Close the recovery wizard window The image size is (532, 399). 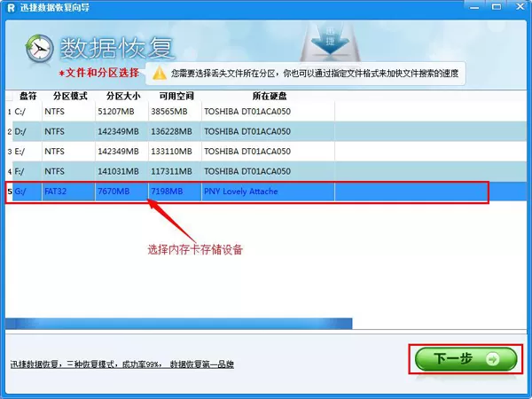[x=520, y=7]
